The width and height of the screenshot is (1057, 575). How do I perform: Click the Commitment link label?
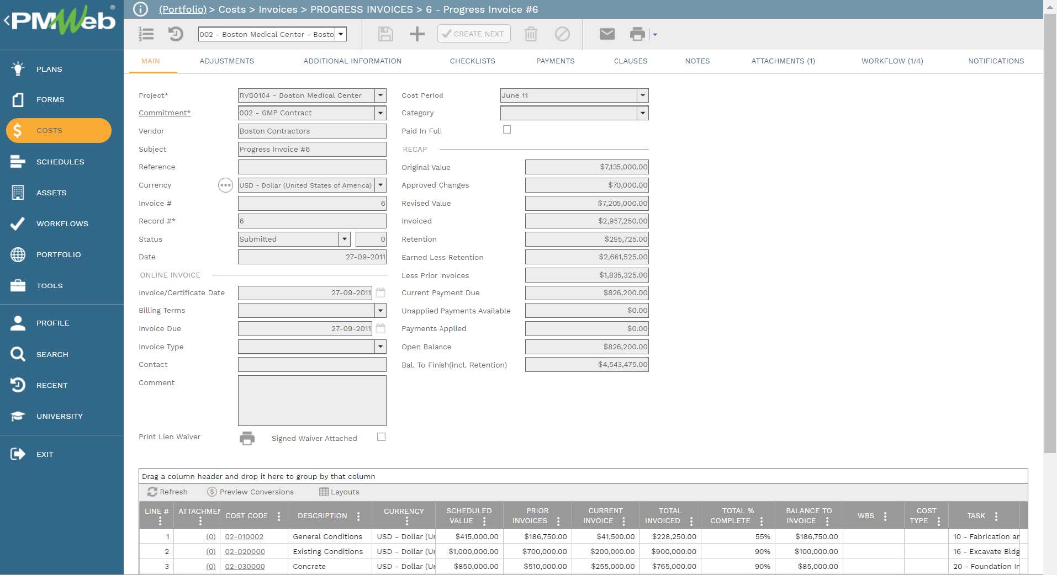(x=165, y=113)
